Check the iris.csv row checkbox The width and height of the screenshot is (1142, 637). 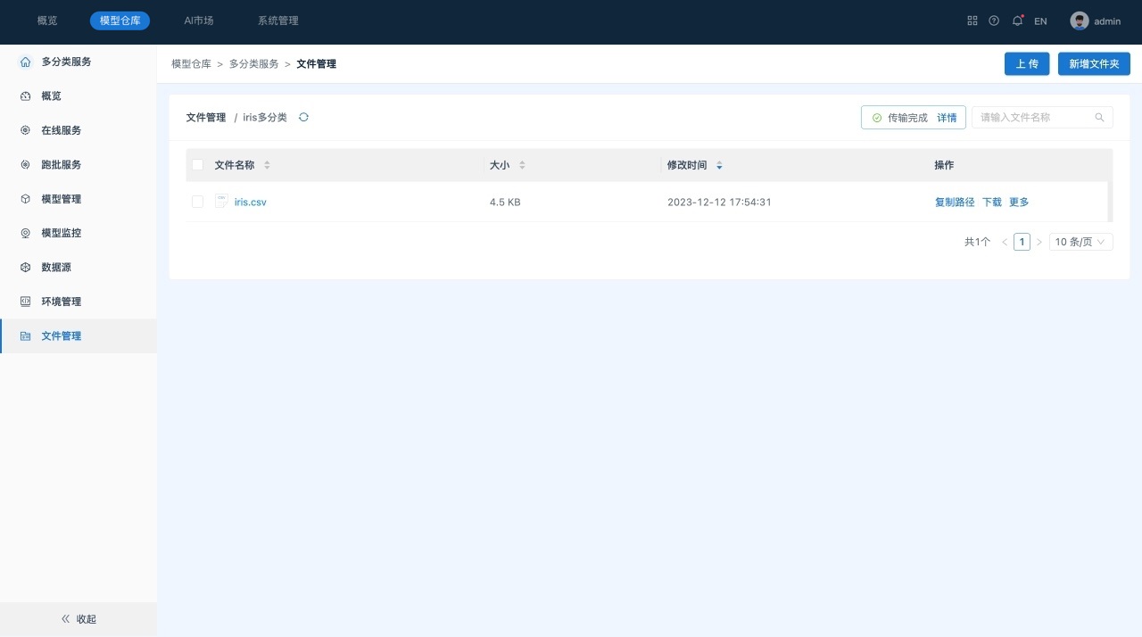(198, 203)
